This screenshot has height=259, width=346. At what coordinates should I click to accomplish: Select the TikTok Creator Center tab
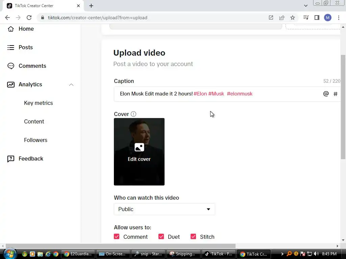(x=43, y=6)
